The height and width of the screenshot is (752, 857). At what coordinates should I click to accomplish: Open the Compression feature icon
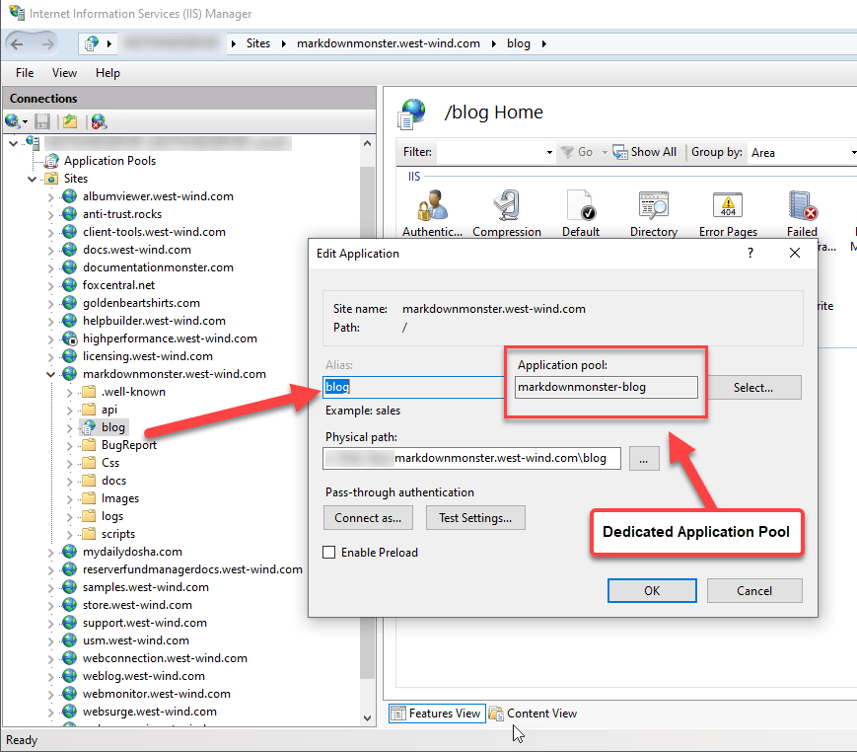pos(507,204)
